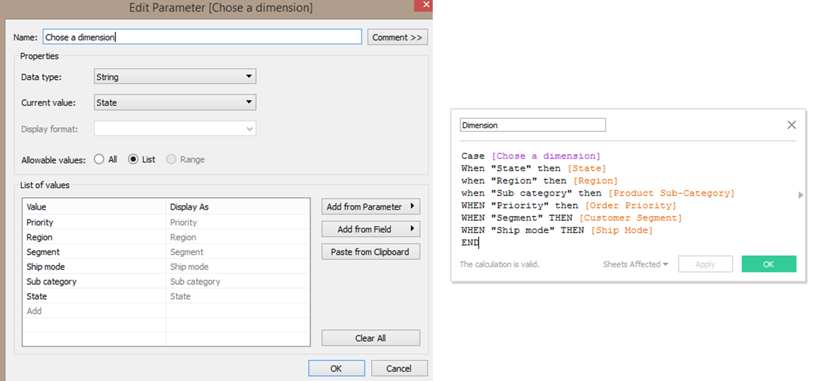Click the Comment >> button

398,37
